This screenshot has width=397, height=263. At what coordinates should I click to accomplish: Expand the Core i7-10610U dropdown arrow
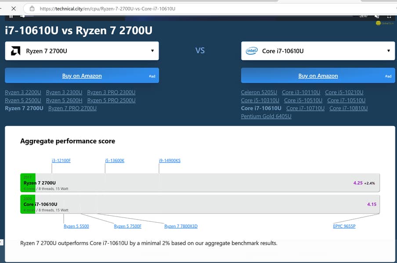[388, 51]
